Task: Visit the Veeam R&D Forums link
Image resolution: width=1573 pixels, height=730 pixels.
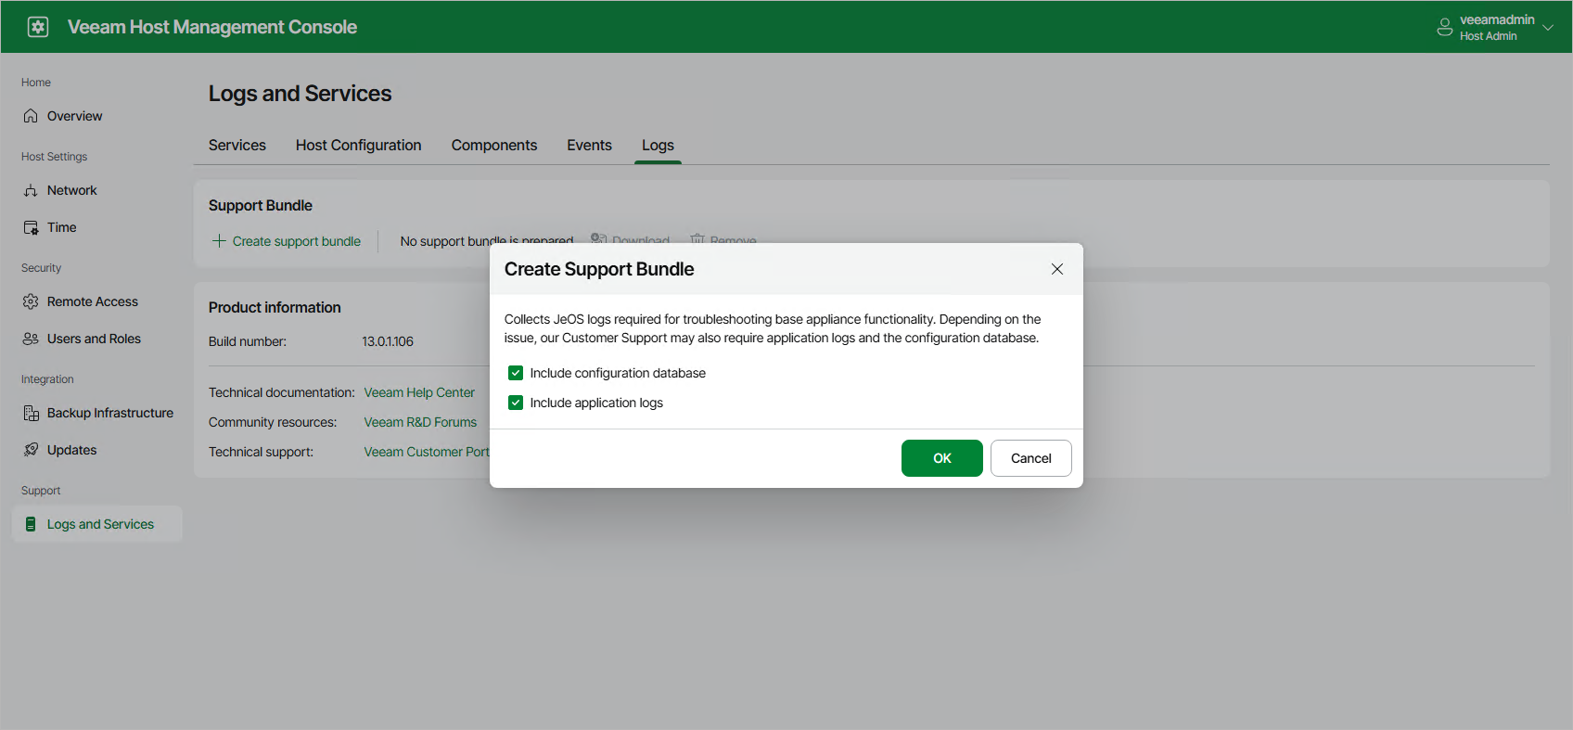Action: pos(420,422)
